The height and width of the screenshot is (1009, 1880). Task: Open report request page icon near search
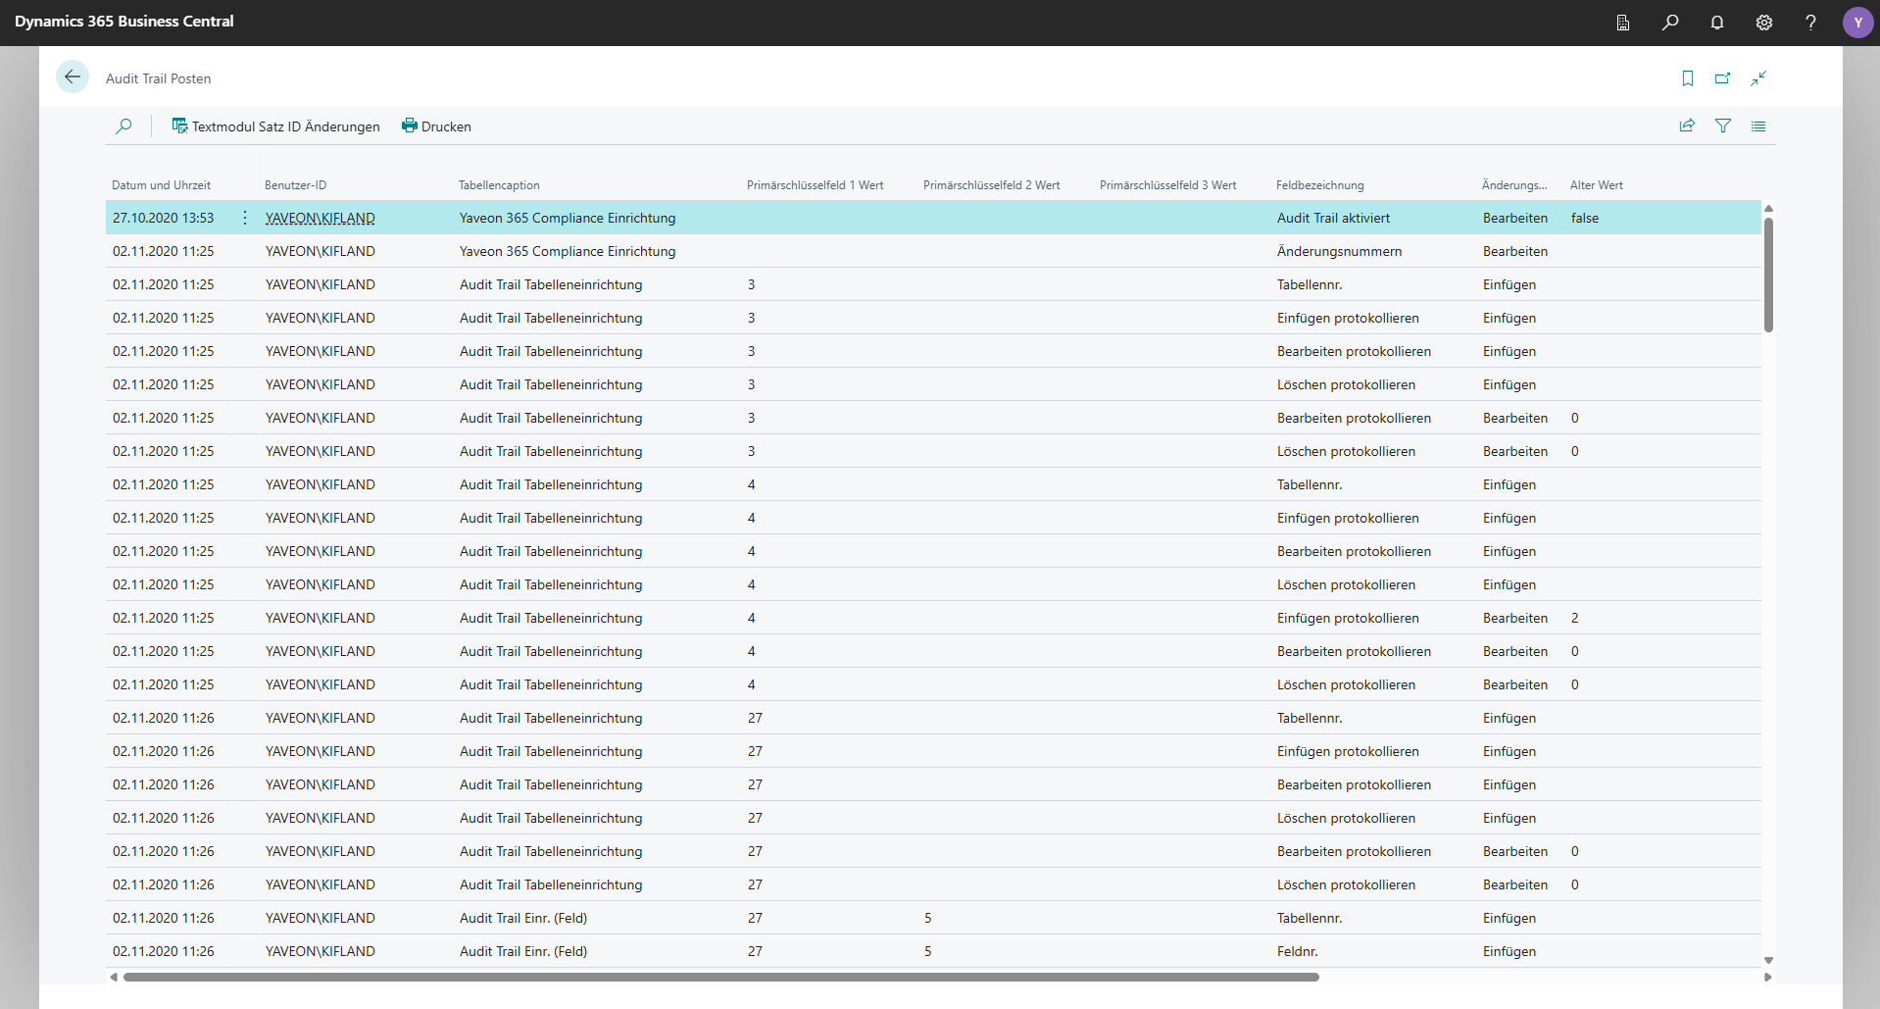click(1622, 22)
